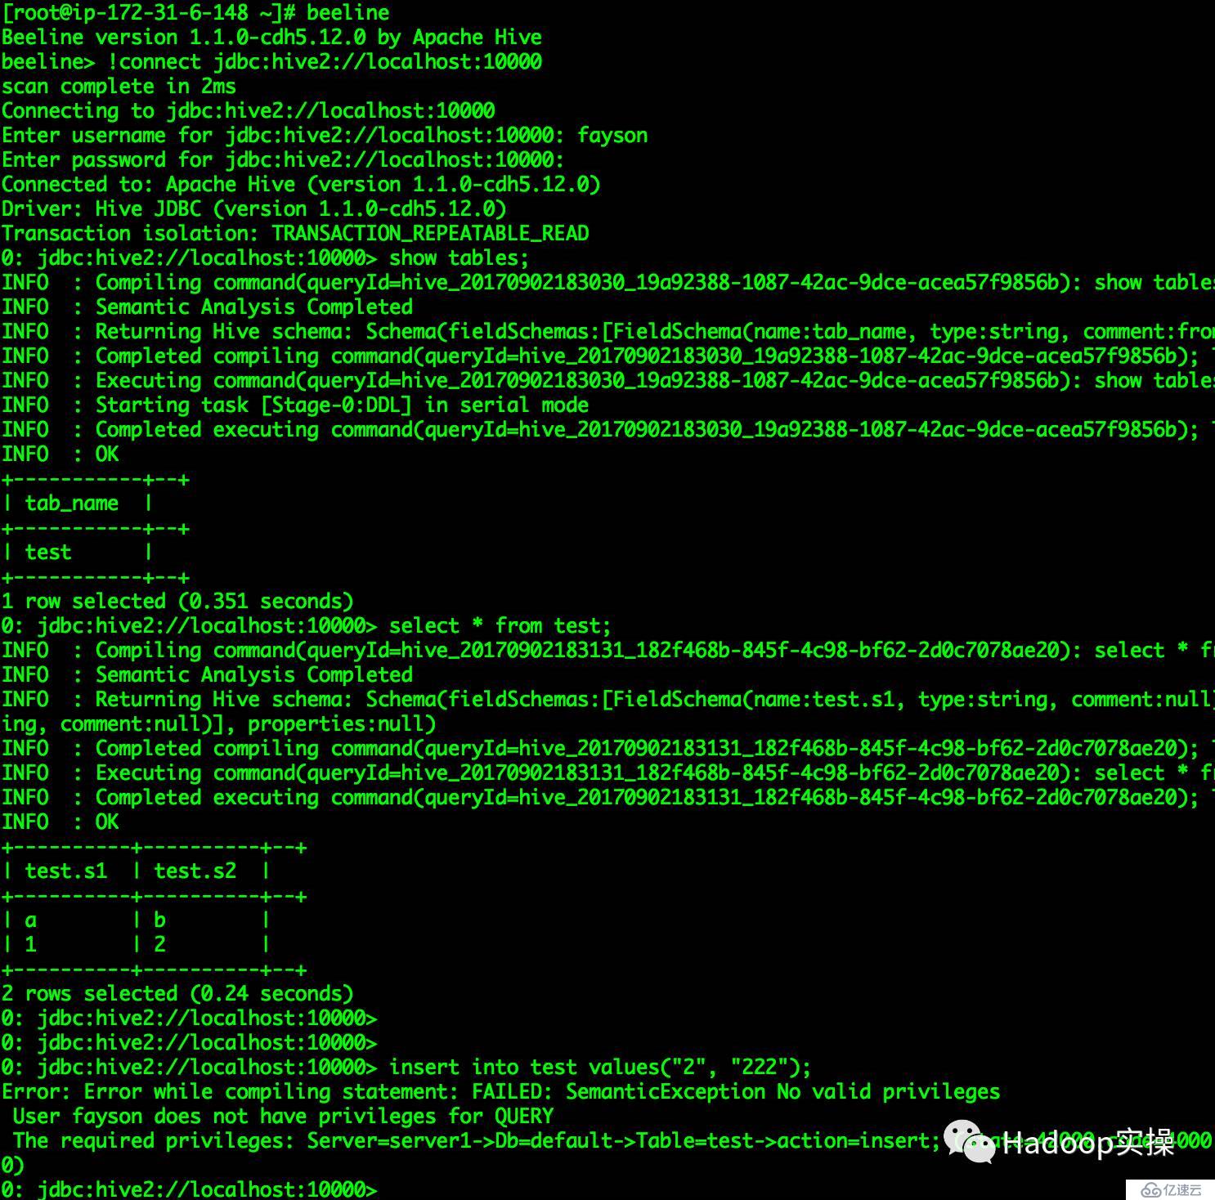Click the username 'fayson' in login prompt
The height and width of the screenshot is (1200, 1215).
tap(612, 136)
